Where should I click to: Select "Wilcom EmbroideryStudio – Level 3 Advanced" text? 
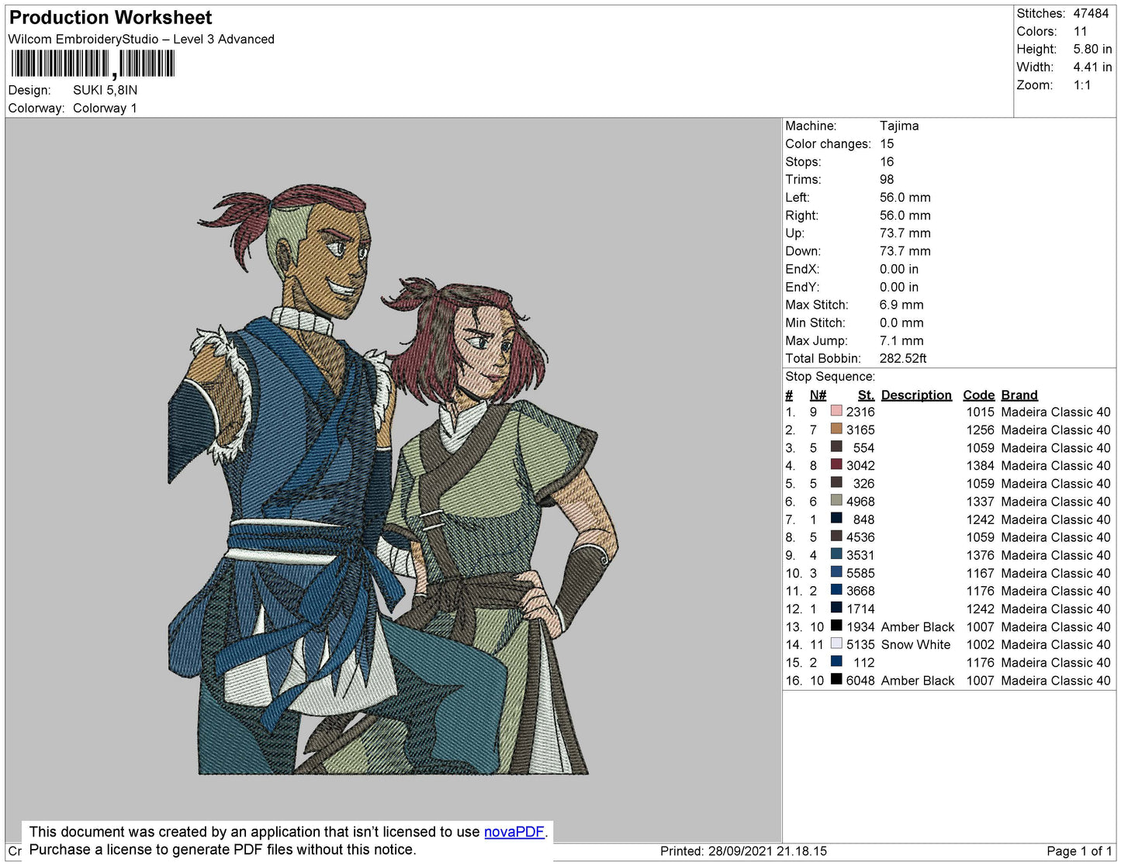point(141,39)
